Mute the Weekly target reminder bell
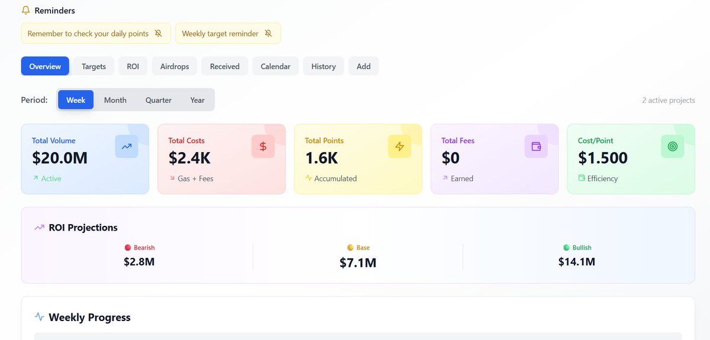The image size is (710, 340). click(269, 34)
